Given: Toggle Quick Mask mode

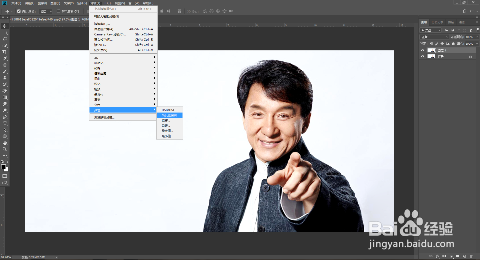Looking at the screenshot, I should point(5,176).
